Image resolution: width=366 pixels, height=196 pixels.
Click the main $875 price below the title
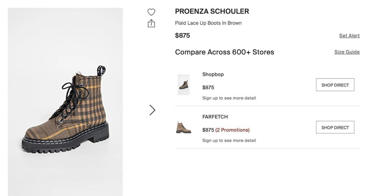(x=183, y=35)
